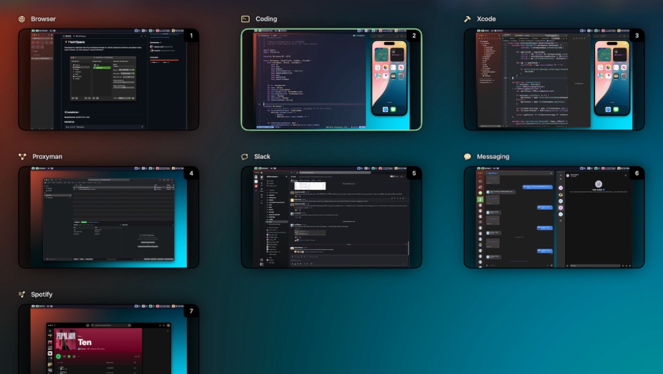Click the number 2 badge on Coding
663x374 pixels.
414,36
